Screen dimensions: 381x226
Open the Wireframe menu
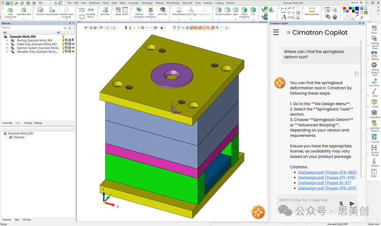(94, 3)
